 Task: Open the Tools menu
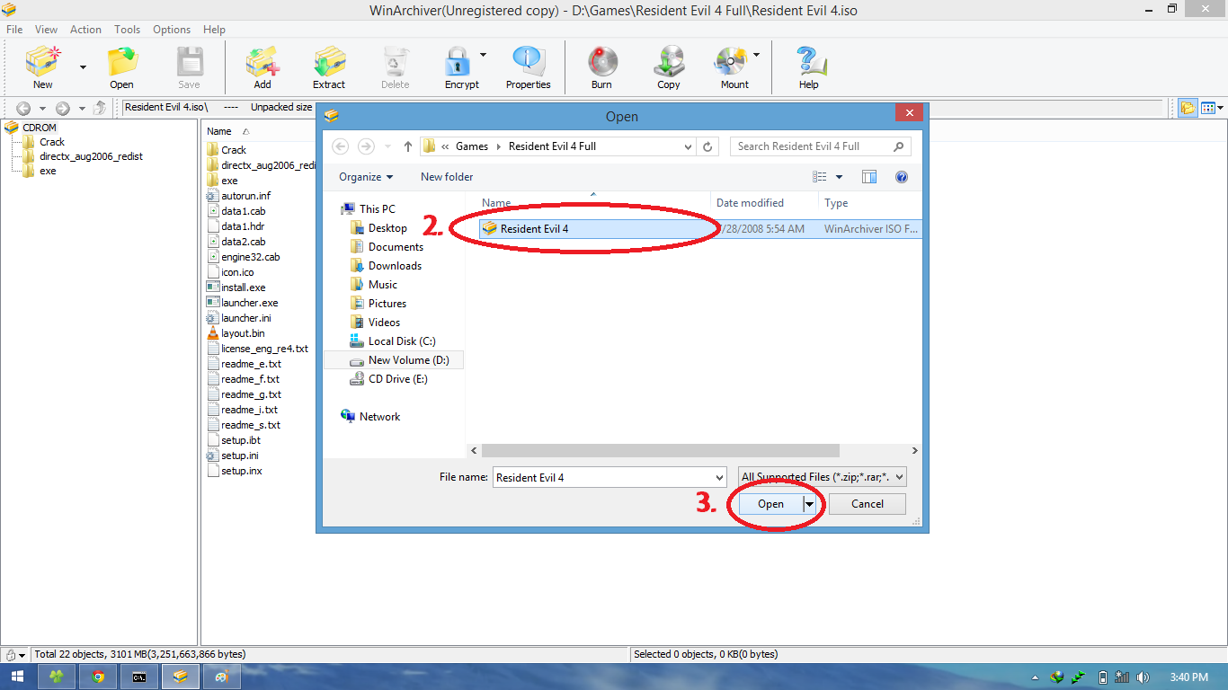tap(128, 30)
